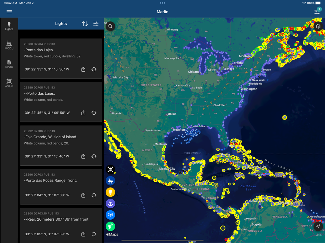Copy coordinates 39° 22' 45" N, 31° 09' 56" W
325x243 pixels.
47,113
